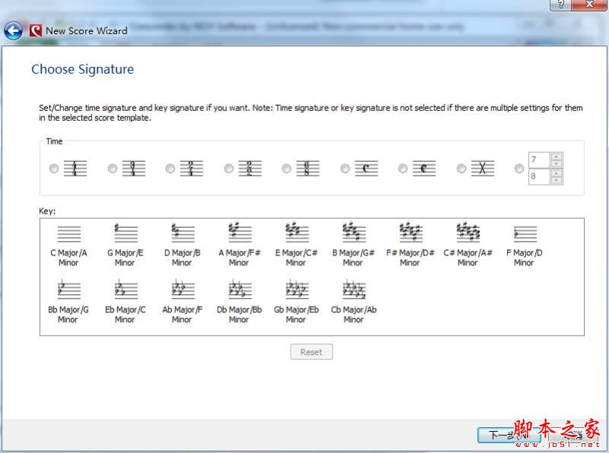609x453 pixels.
Task: Enable the 3/4 time signature radio
Action: click(112, 169)
